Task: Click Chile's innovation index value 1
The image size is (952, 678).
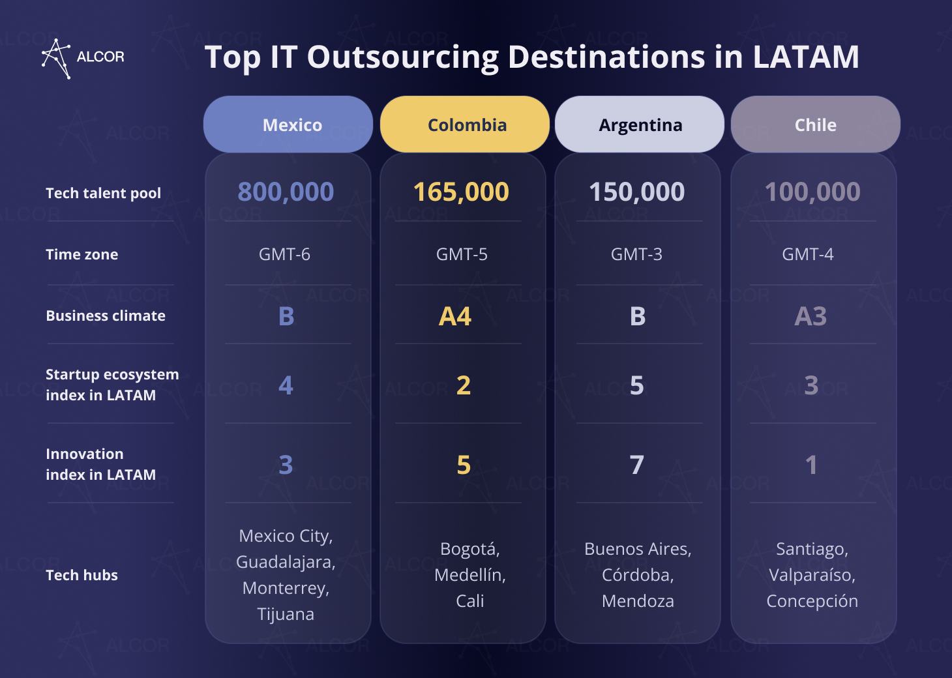Action: 811,465
